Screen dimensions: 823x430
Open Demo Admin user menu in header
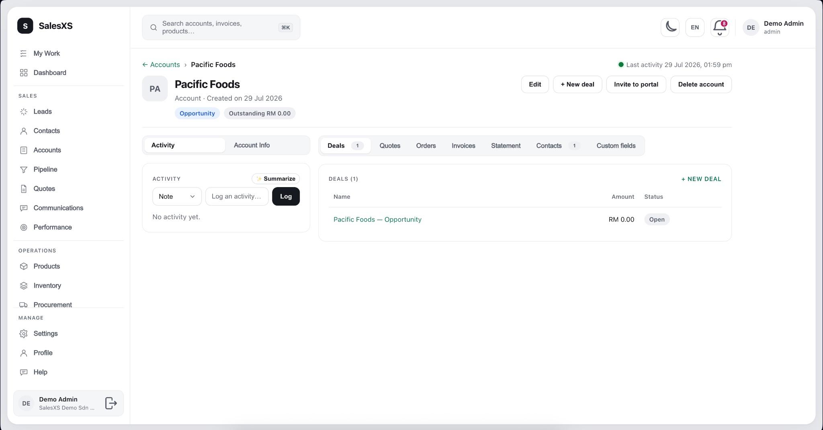tap(773, 27)
